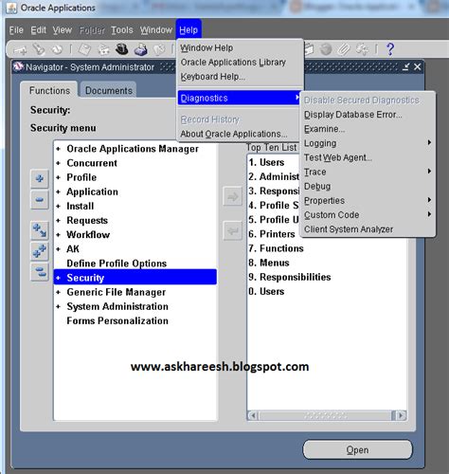The width and height of the screenshot is (449, 474).
Task: Click the Print toolbar icon
Action: (141, 49)
